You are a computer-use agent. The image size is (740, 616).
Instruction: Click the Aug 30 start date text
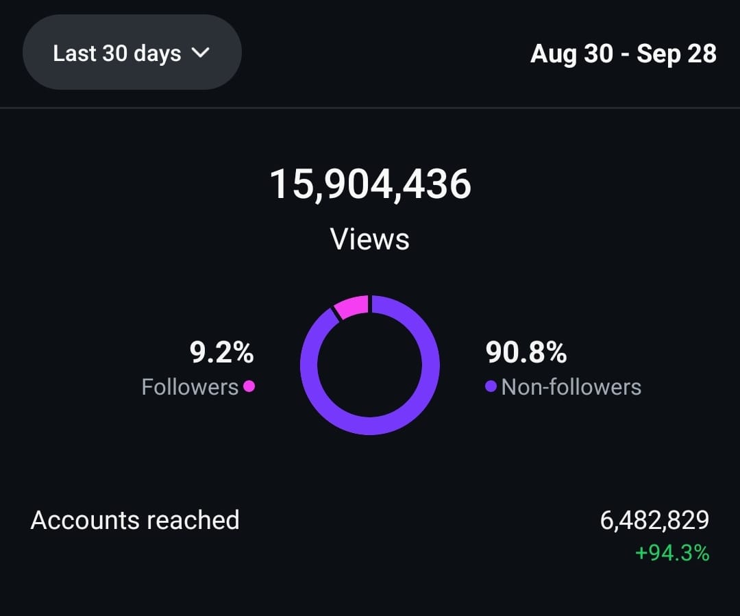tap(571, 53)
